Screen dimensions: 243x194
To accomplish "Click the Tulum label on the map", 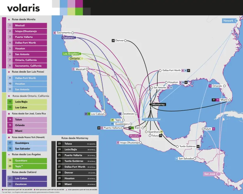I will 208,129.
